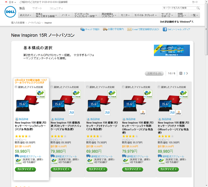Screen dimensions: 208x187
Task: Click breadcrumb ノートパソコン
Action: click(34, 23)
